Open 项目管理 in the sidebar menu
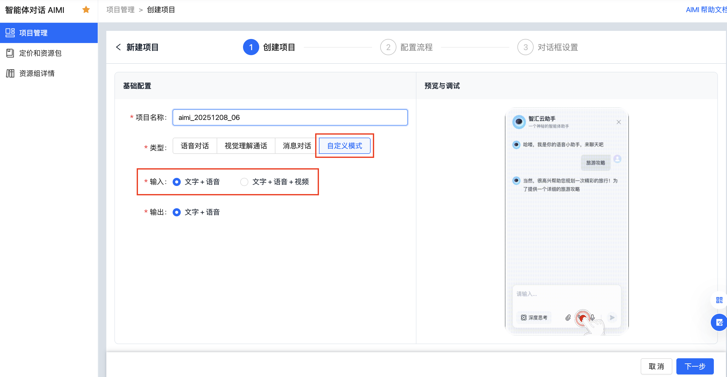727x377 pixels. click(x=33, y=33)
